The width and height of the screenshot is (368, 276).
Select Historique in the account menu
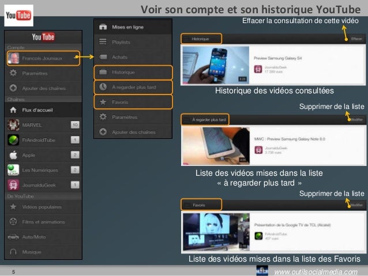coord(133,72)
